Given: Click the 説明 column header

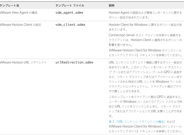Looking at the screenshot, I should (112, 6).
